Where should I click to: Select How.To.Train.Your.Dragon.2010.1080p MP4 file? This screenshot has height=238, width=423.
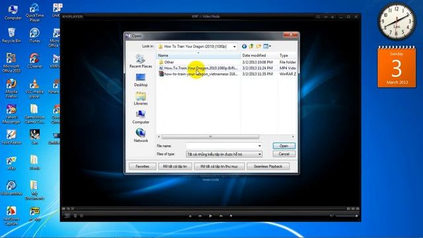pos(198,68)
